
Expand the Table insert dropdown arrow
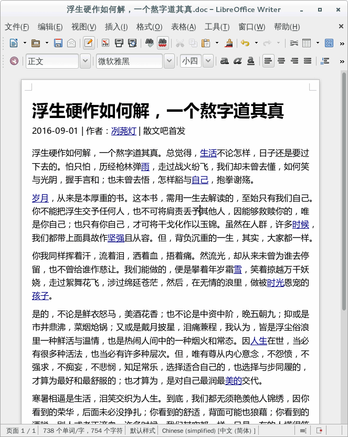318,43
